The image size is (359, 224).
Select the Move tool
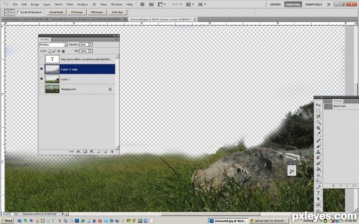point(318,105)
